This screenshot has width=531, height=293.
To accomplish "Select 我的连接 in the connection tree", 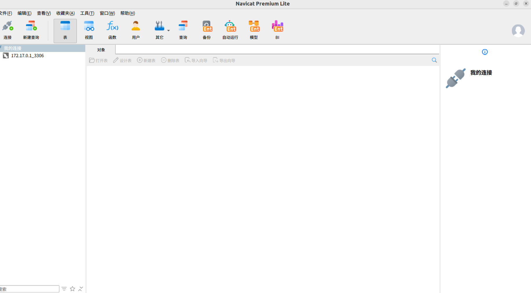I will 43,48.
